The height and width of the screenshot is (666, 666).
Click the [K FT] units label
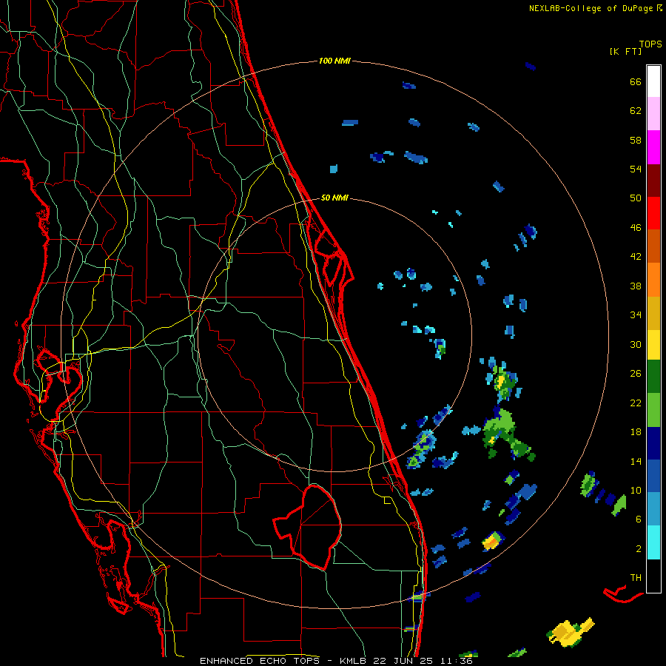pyautogui.click(x=625, y=51)
